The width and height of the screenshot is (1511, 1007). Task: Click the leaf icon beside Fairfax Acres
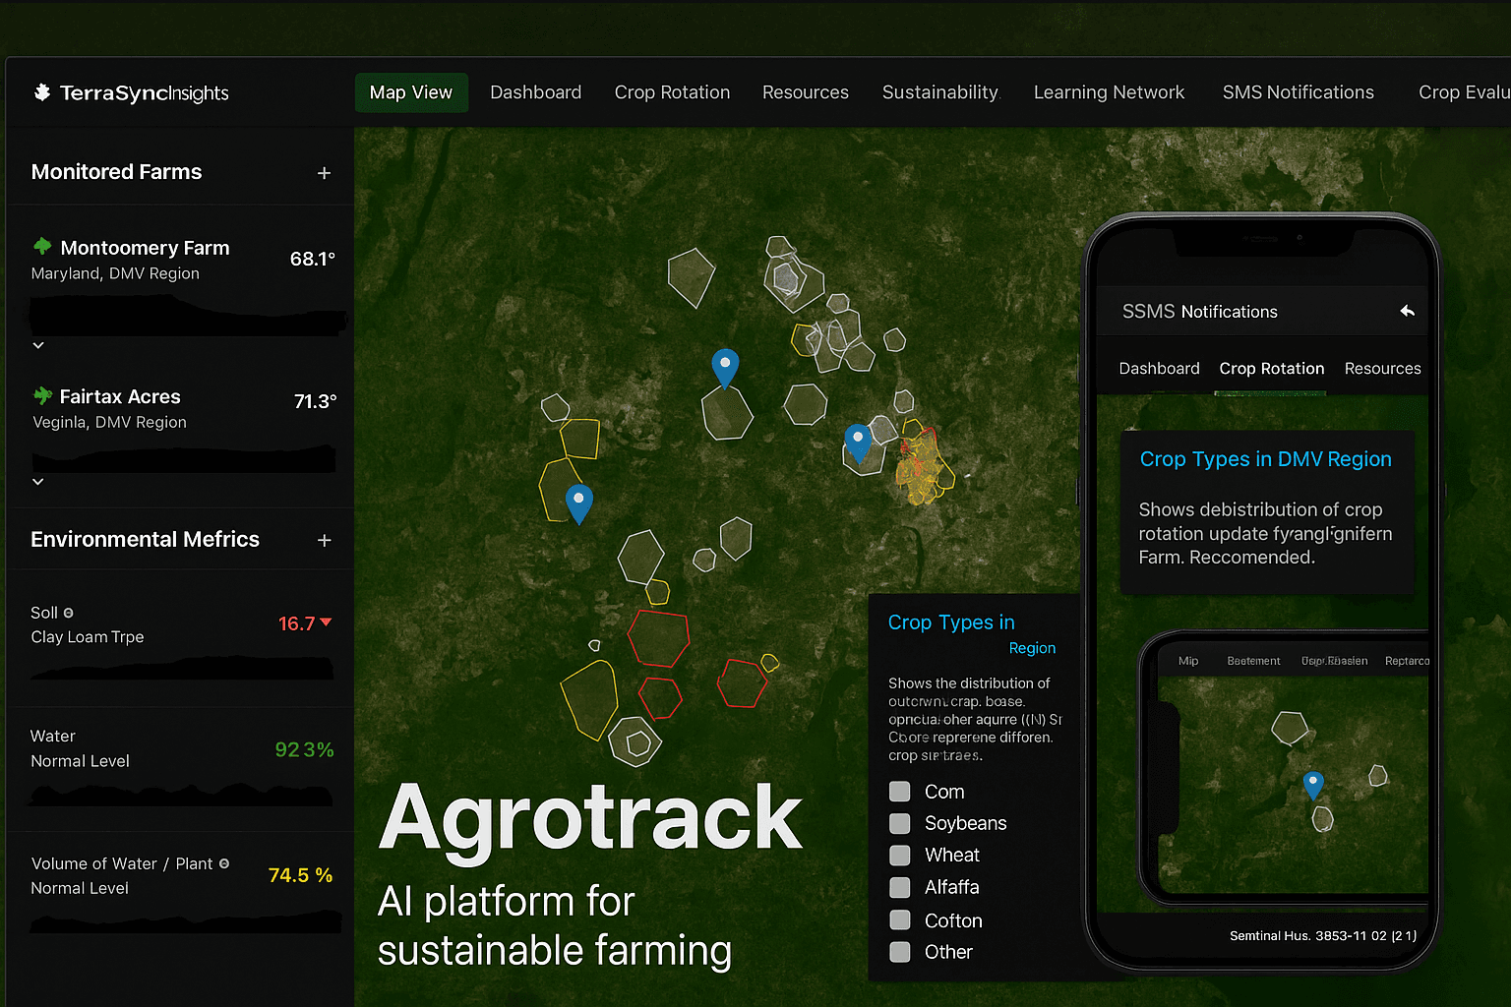pos(40,396)
